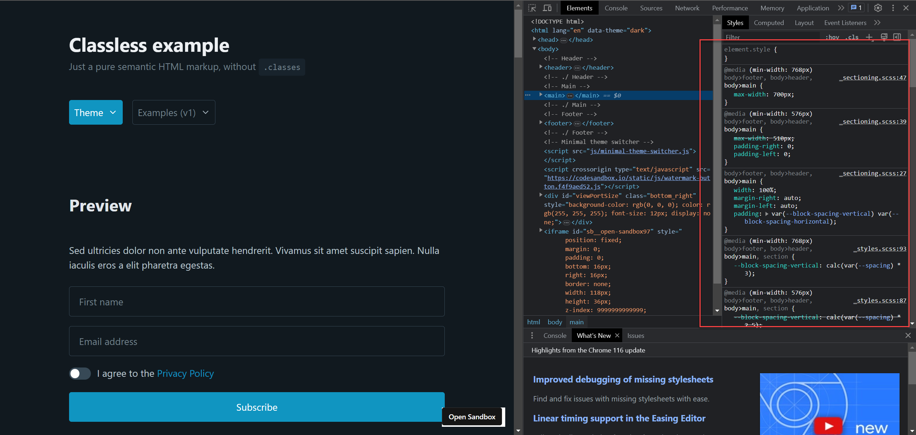Image resolution: width=916 pixels, height=435 pixels.
Task: Toggle the device emulation toolbar icon
Action: tap(547, 8)
